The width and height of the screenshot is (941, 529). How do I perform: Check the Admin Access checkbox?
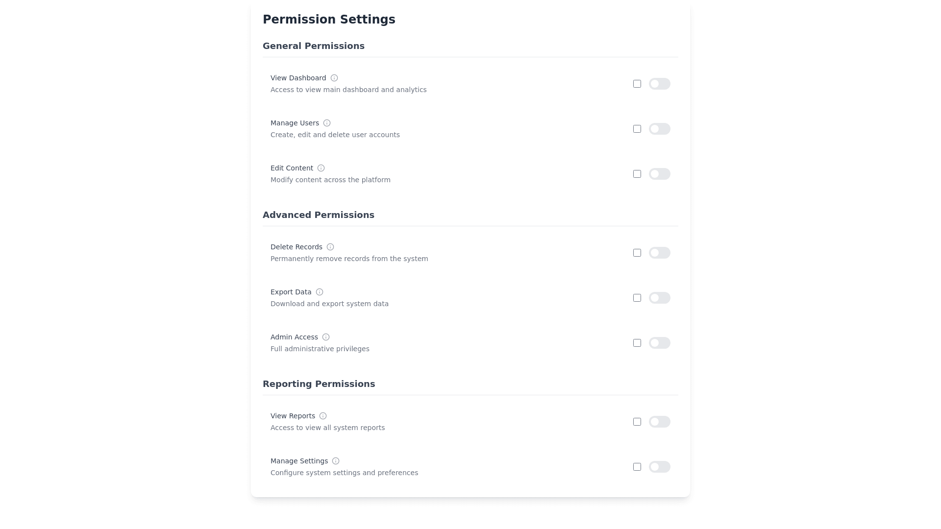click(637, 343)
